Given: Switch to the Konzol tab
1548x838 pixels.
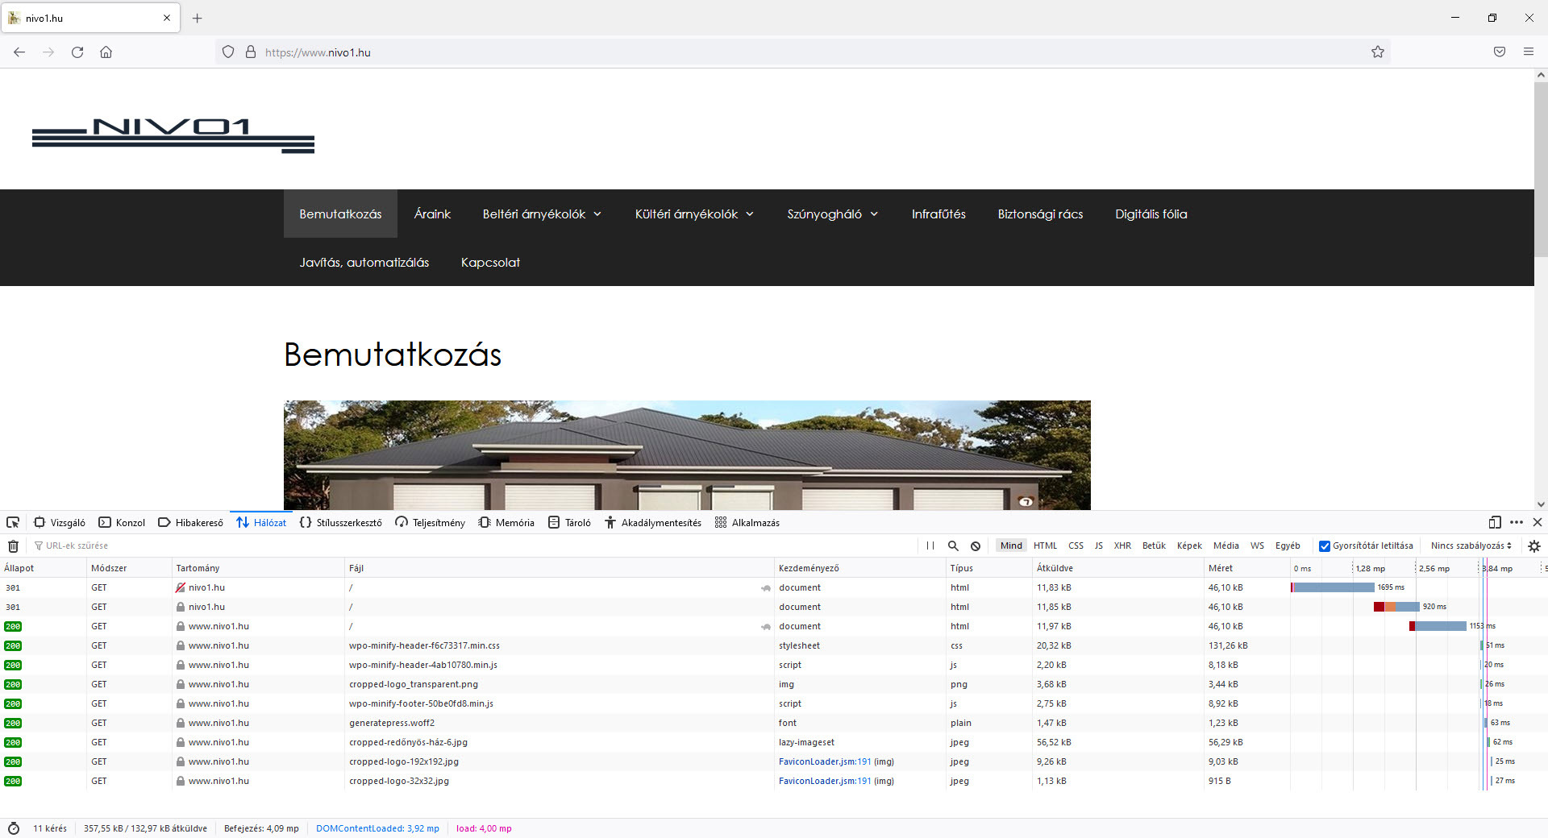Looking at the screenshot, I should click(123, 522).
